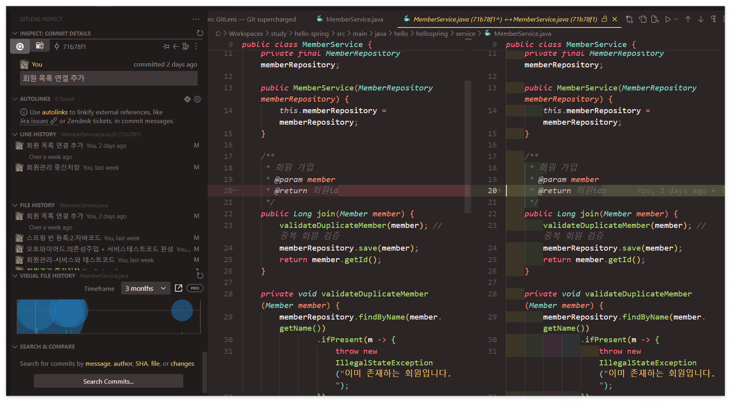Image resolution: width=731 pixels, height=402 pixels.
Task: Open the GitLens Inspect more actions menu
Action: click(196, 19)
